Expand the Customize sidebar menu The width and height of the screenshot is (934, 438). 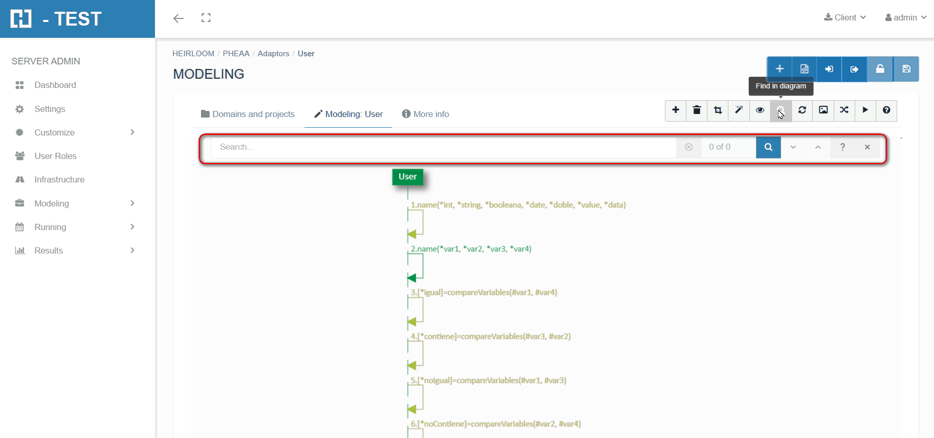[x=75, y=132]
